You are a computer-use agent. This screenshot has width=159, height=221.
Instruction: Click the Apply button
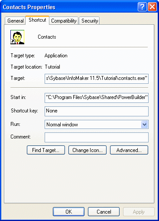139,212
